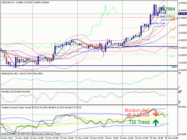
Task: Click the 'D S1' support label
Action: (x=173, y=56)
